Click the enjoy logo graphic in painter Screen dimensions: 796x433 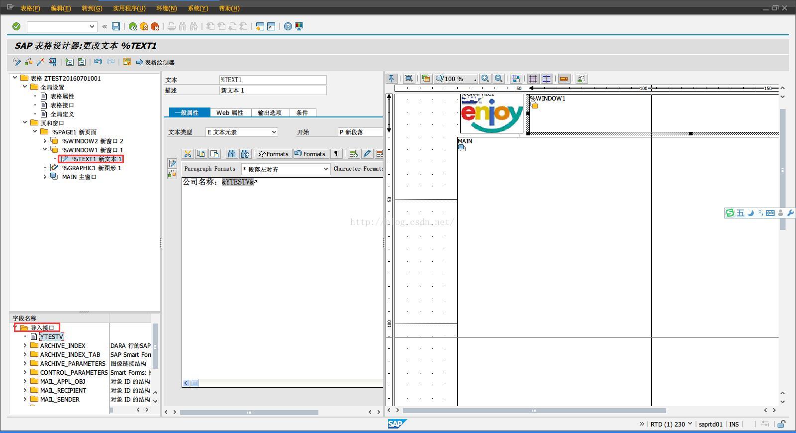[492, 113]
